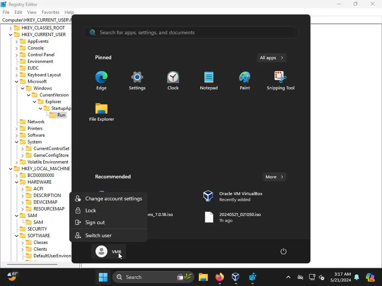Expand the CurrentControlSet key
This screenshot has height=286, width=382.
click(x=23, y=149)
